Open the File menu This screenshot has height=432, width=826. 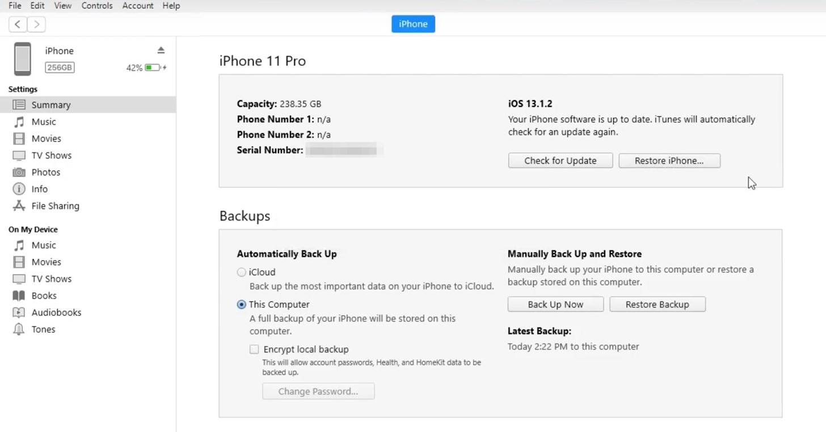(14, 6)
